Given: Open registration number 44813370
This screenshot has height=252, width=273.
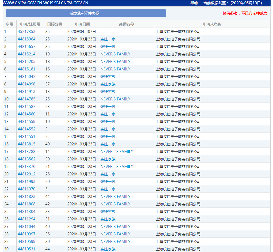Looking at the screenshot, I should click(x=26, y=167).
